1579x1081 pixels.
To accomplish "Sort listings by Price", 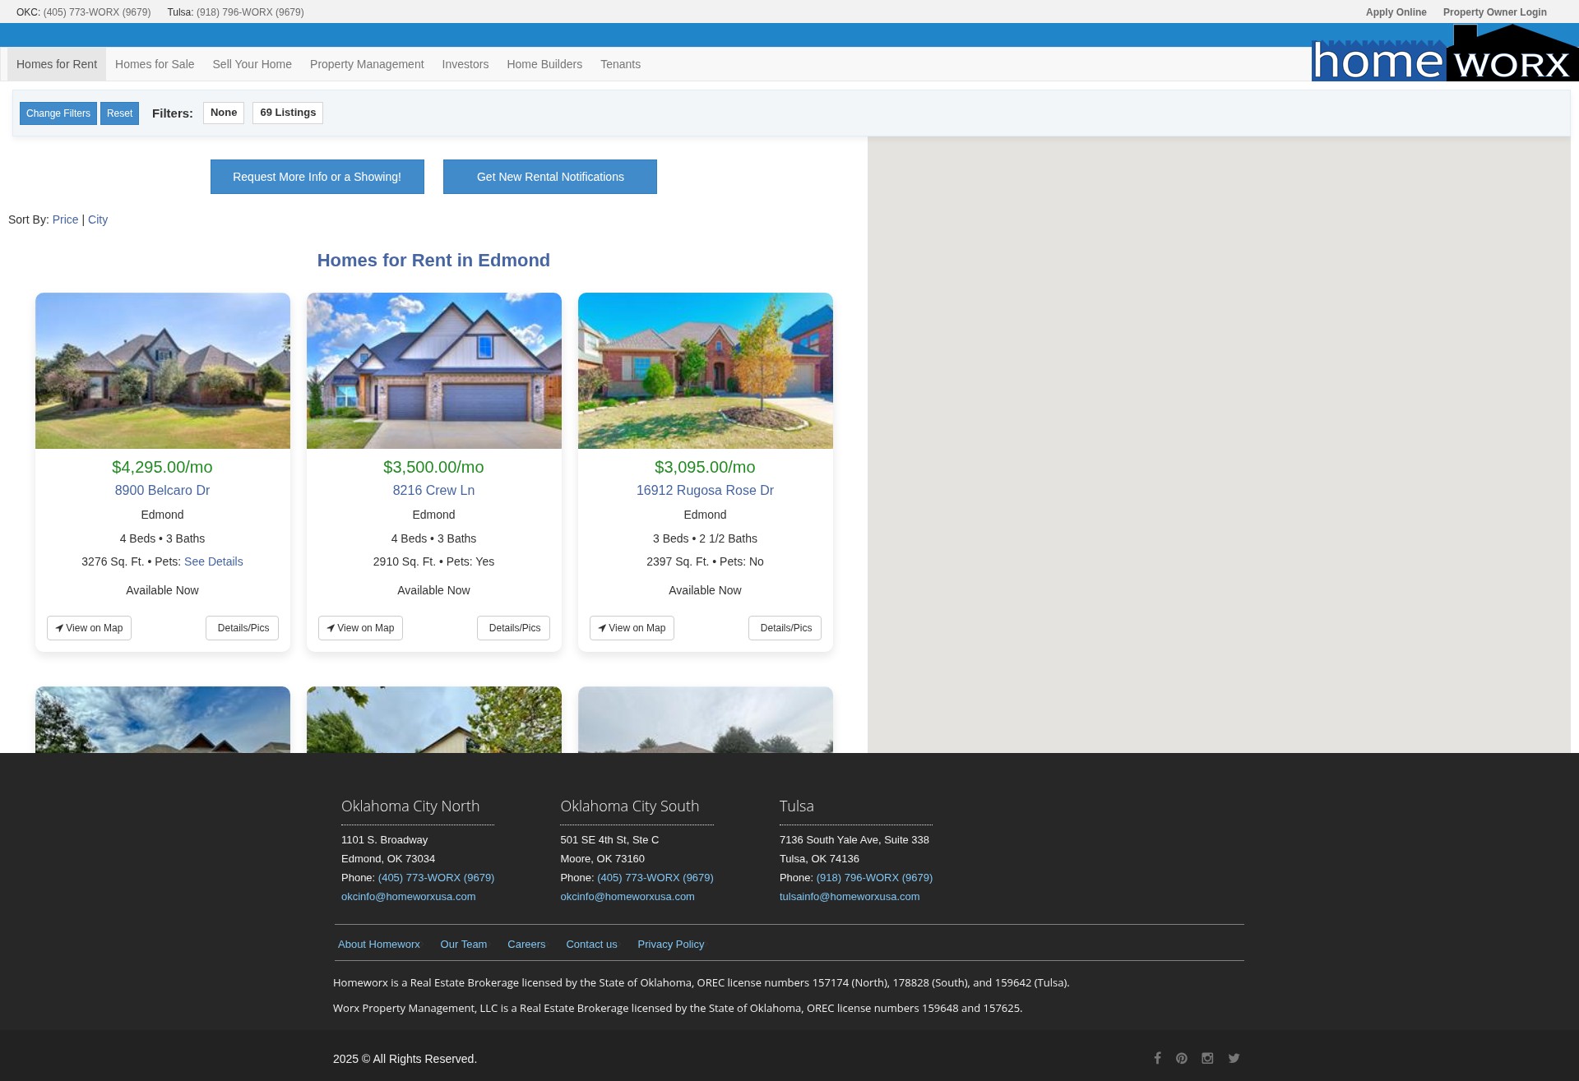I will click(65, 219).
